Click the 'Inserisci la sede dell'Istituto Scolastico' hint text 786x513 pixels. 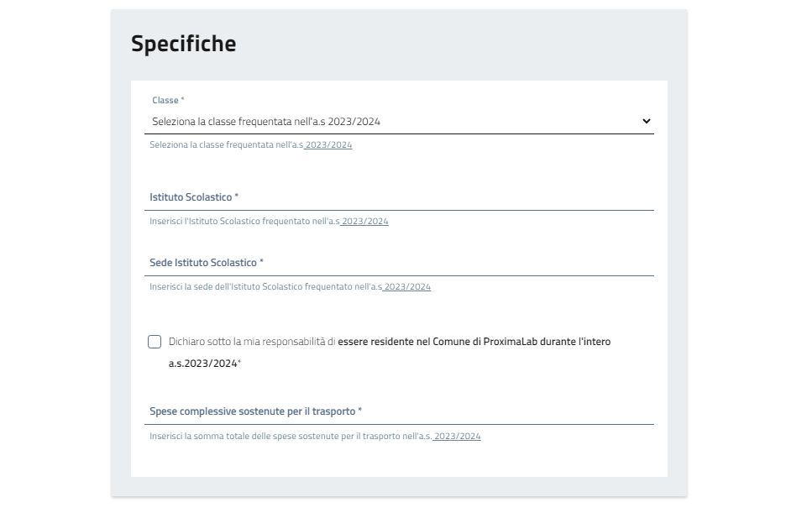point(265,287)
